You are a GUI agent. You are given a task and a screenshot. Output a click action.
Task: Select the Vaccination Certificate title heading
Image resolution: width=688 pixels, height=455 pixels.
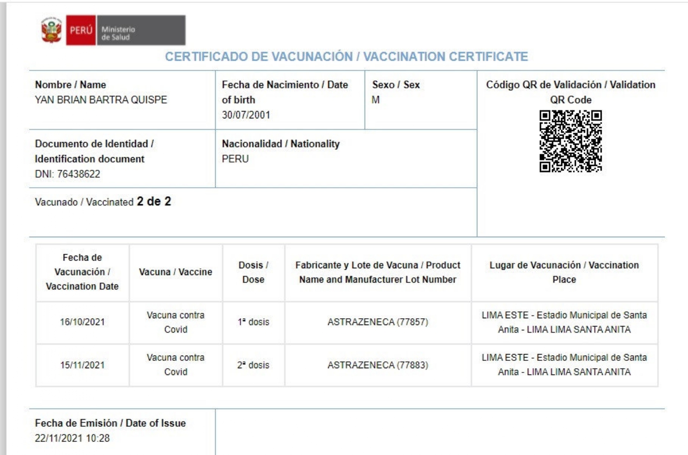pyautogui.click(x=346, y=57)
